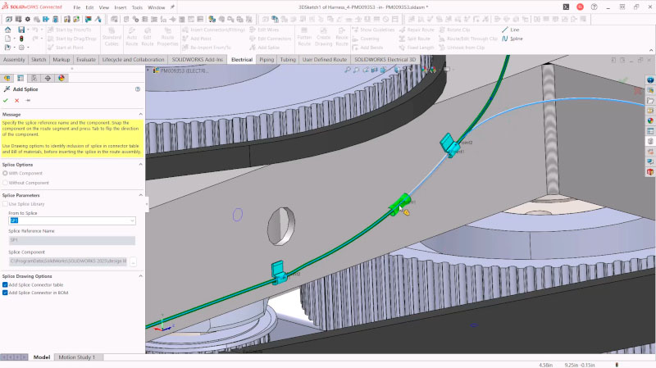The width and height of the screenshot is (656, 368).
Task: Open the From to Splice dropdown
Action: [x=132, y=220]
